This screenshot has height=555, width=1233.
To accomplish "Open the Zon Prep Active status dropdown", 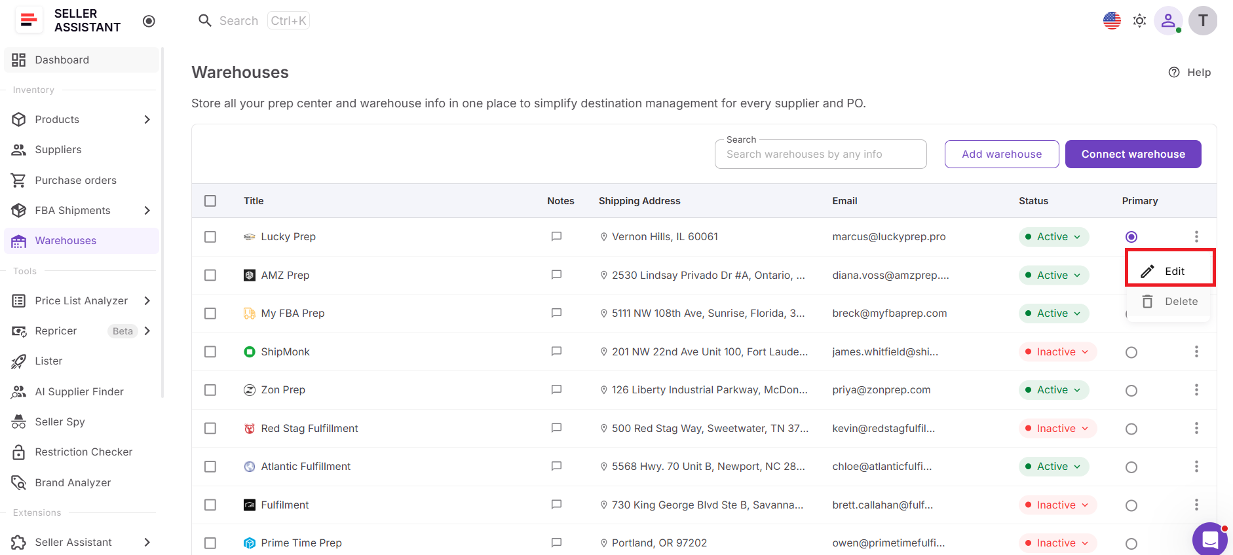I will tap(1053, 390).
